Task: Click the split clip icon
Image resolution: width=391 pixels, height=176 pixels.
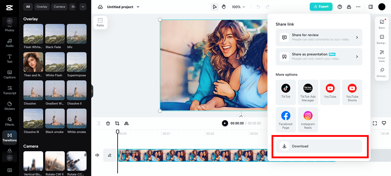Action: pyautogui.click(x=99, y=123)
